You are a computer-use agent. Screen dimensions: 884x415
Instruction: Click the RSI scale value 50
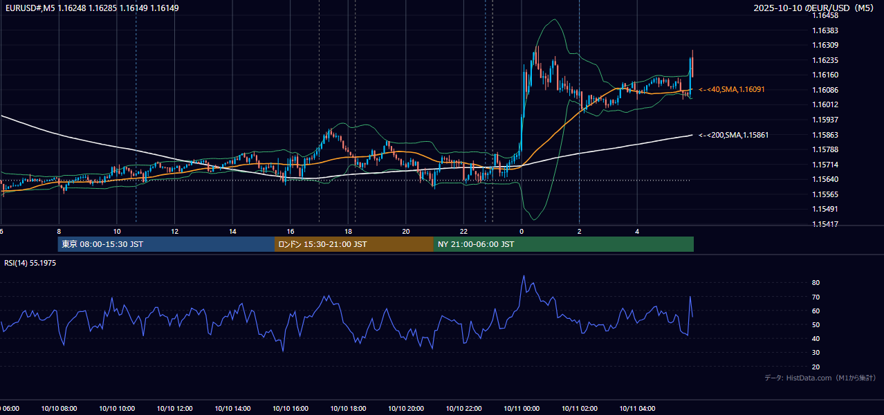(816, 324)
